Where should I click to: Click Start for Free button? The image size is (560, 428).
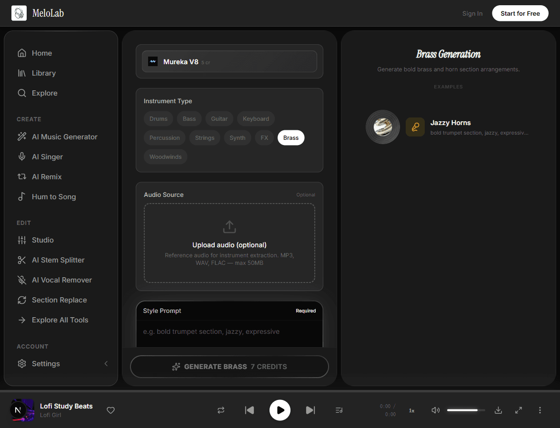tap(520, 13)
